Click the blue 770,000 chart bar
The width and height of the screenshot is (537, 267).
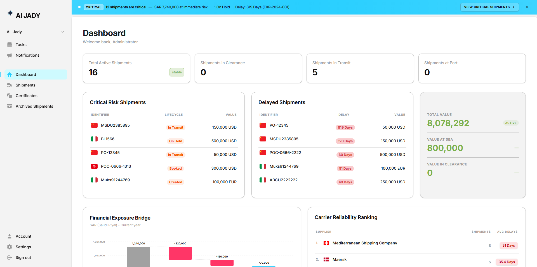(x=264, y=266)
